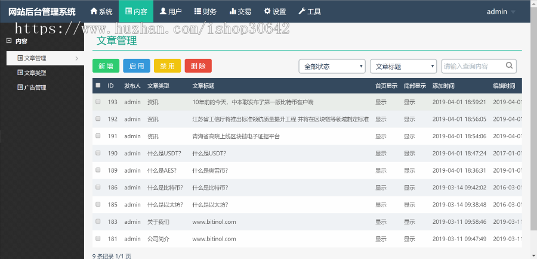
Task: Click the magnifier search icon
Action: pyautogui.click(x=509, y=66)
